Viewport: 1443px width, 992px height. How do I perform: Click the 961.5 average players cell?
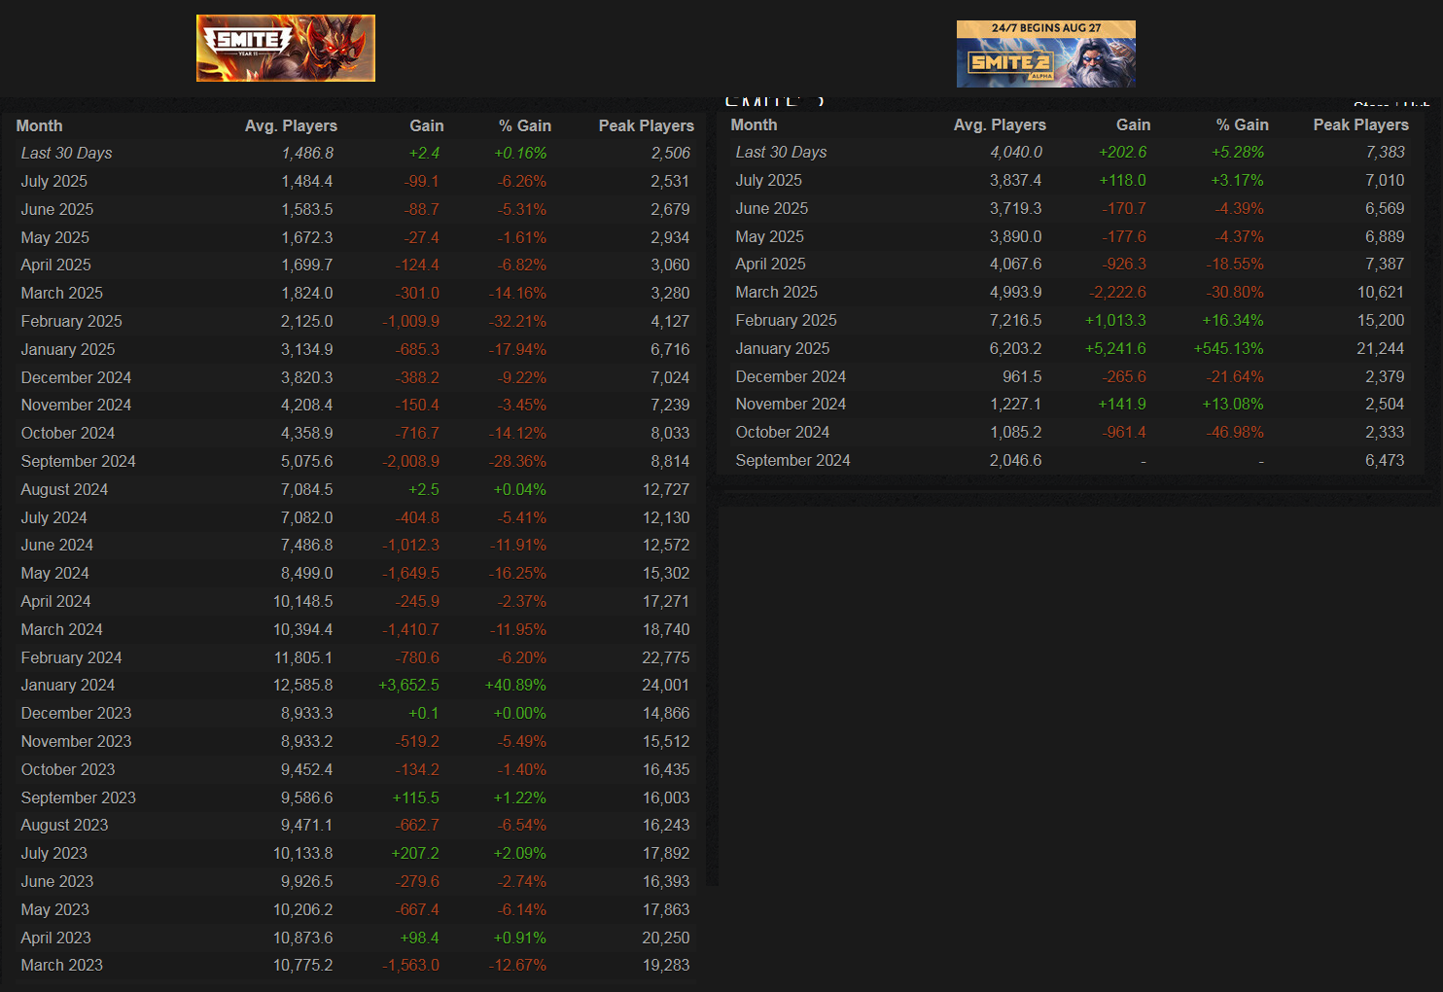[x=1022, y=376]
